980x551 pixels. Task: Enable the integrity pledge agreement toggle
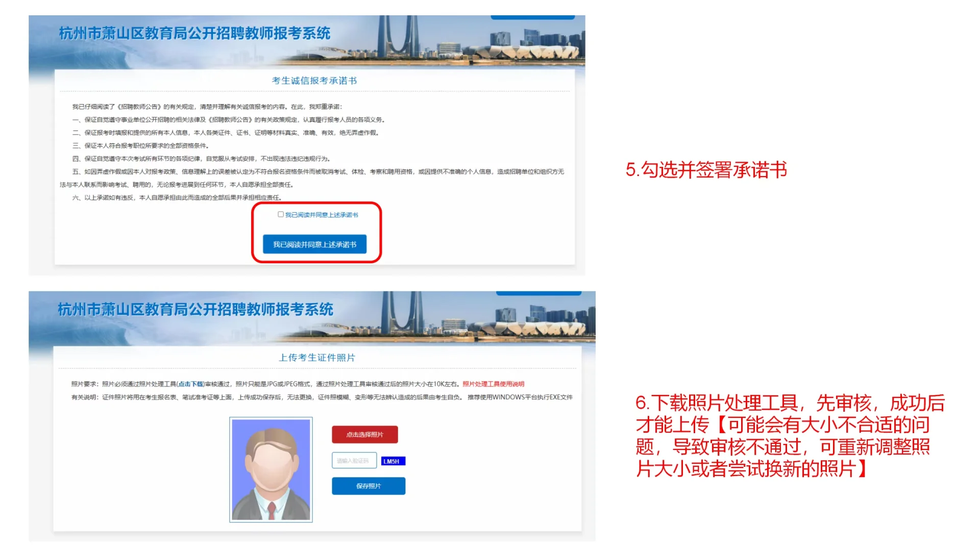[x=280, y=214]
